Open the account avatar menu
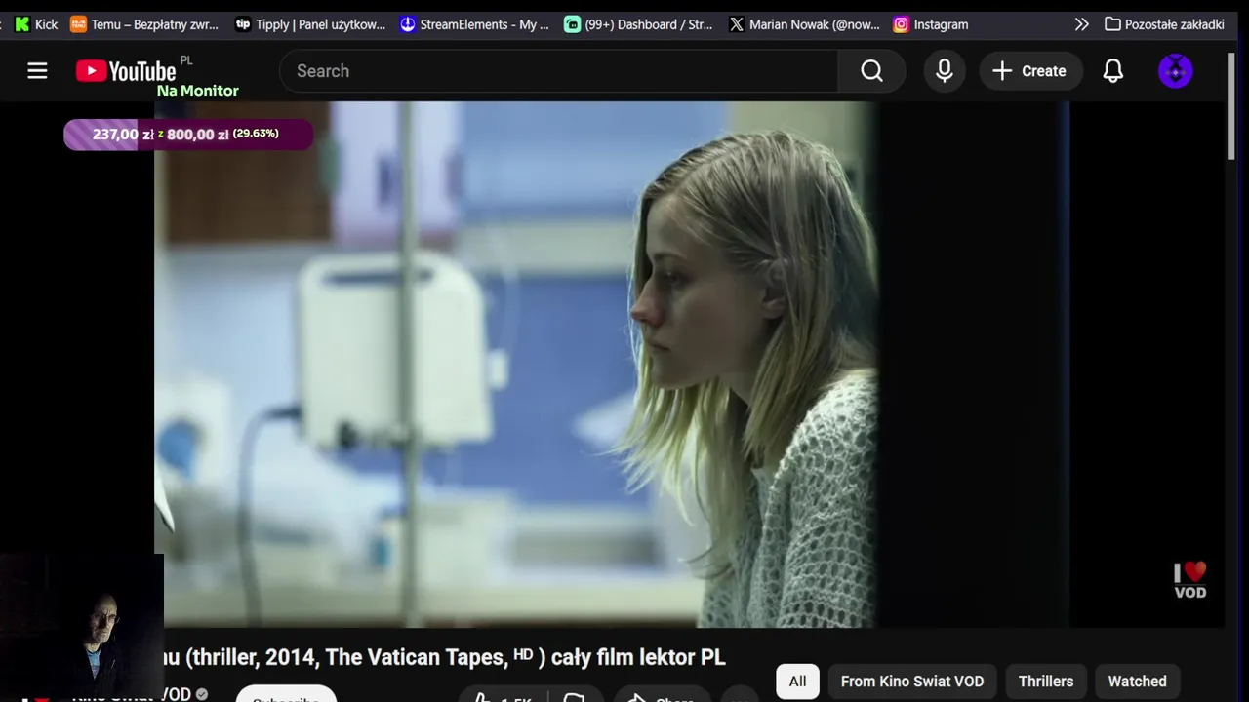 [x=1175, y=71]
